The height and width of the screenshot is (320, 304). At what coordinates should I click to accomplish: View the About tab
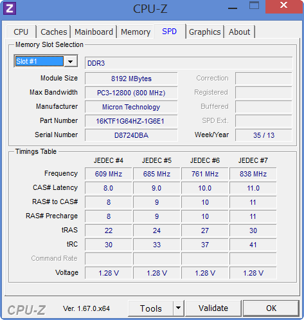(x=239, y=32)
